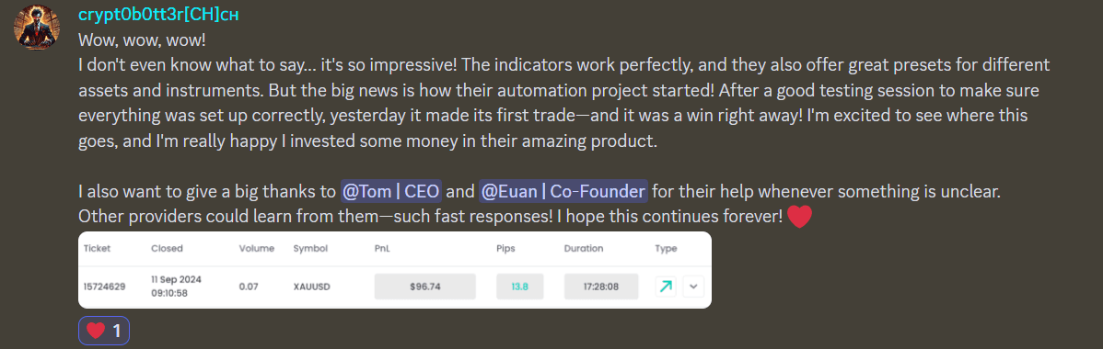1103x349 pixels.
Task: Click the 17:28:08 duration box
Action: click(601, 287)
